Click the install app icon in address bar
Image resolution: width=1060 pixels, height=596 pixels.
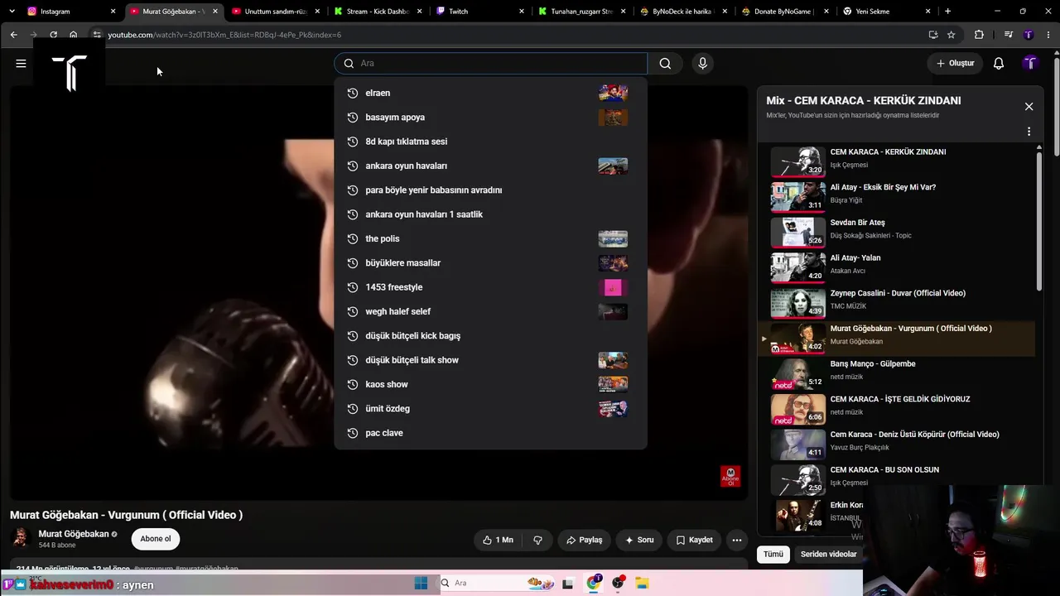click(x=933, y=35)
